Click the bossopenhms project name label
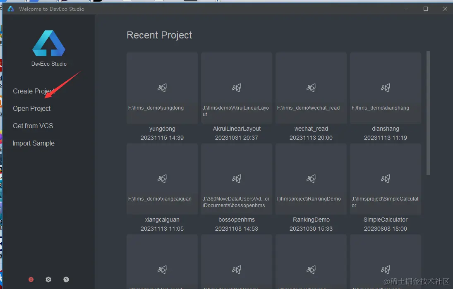Screen dimensions: 453x289 pyautogui.click(x=237, y=220)
